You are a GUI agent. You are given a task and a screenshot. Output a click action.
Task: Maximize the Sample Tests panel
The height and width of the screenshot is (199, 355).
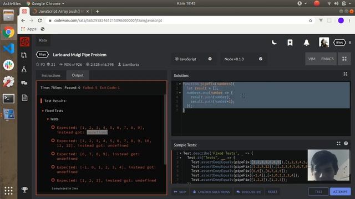[338, 144]
